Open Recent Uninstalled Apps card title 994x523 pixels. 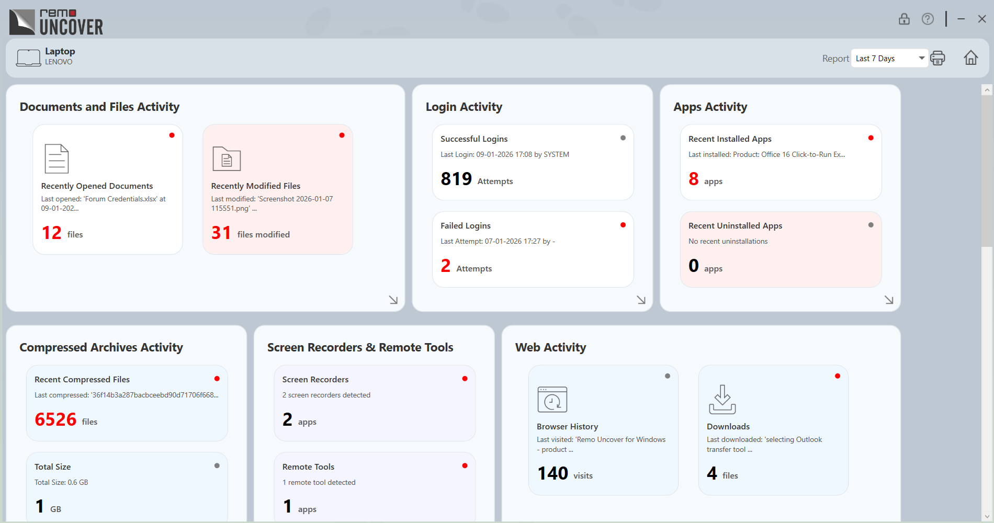coord(735,225)
